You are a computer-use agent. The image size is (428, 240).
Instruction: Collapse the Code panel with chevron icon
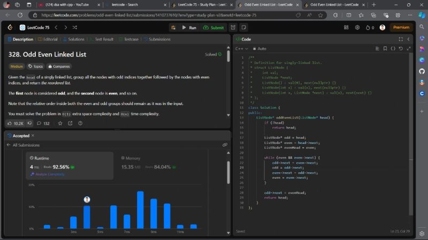point(408,39)
